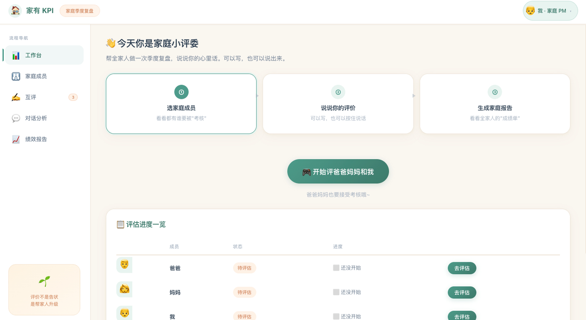Click the 成员 column header
This screenshot has height=320, width=586.
(x=174, y=246)
